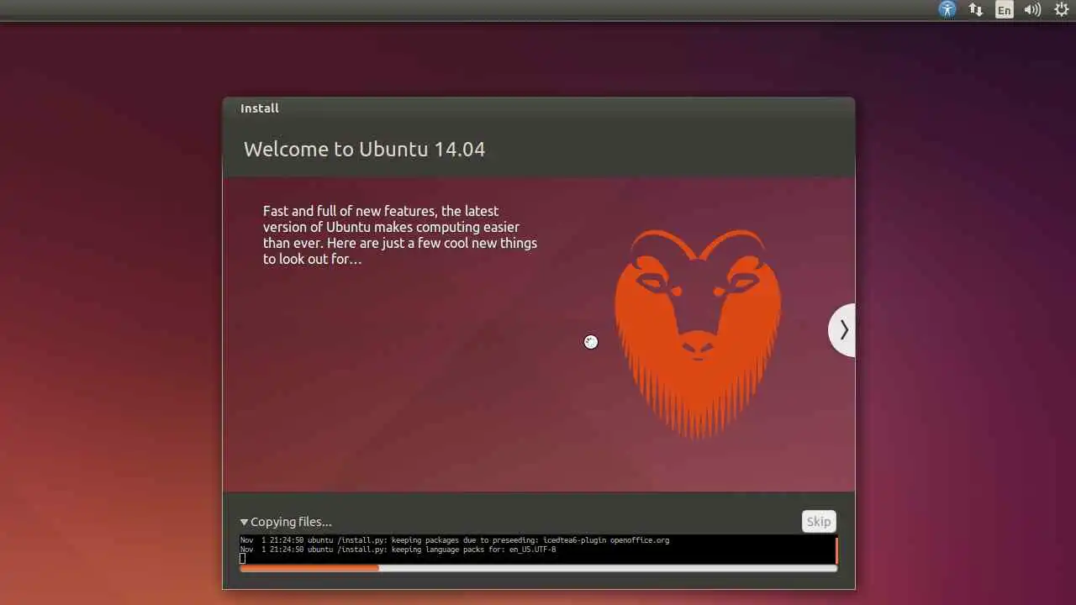Click the install log terminal output
The height and width of the screenshot is (605, 1076).
tap(537, 550)
